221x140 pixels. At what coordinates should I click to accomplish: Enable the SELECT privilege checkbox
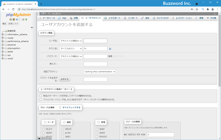tap(43, 129)
